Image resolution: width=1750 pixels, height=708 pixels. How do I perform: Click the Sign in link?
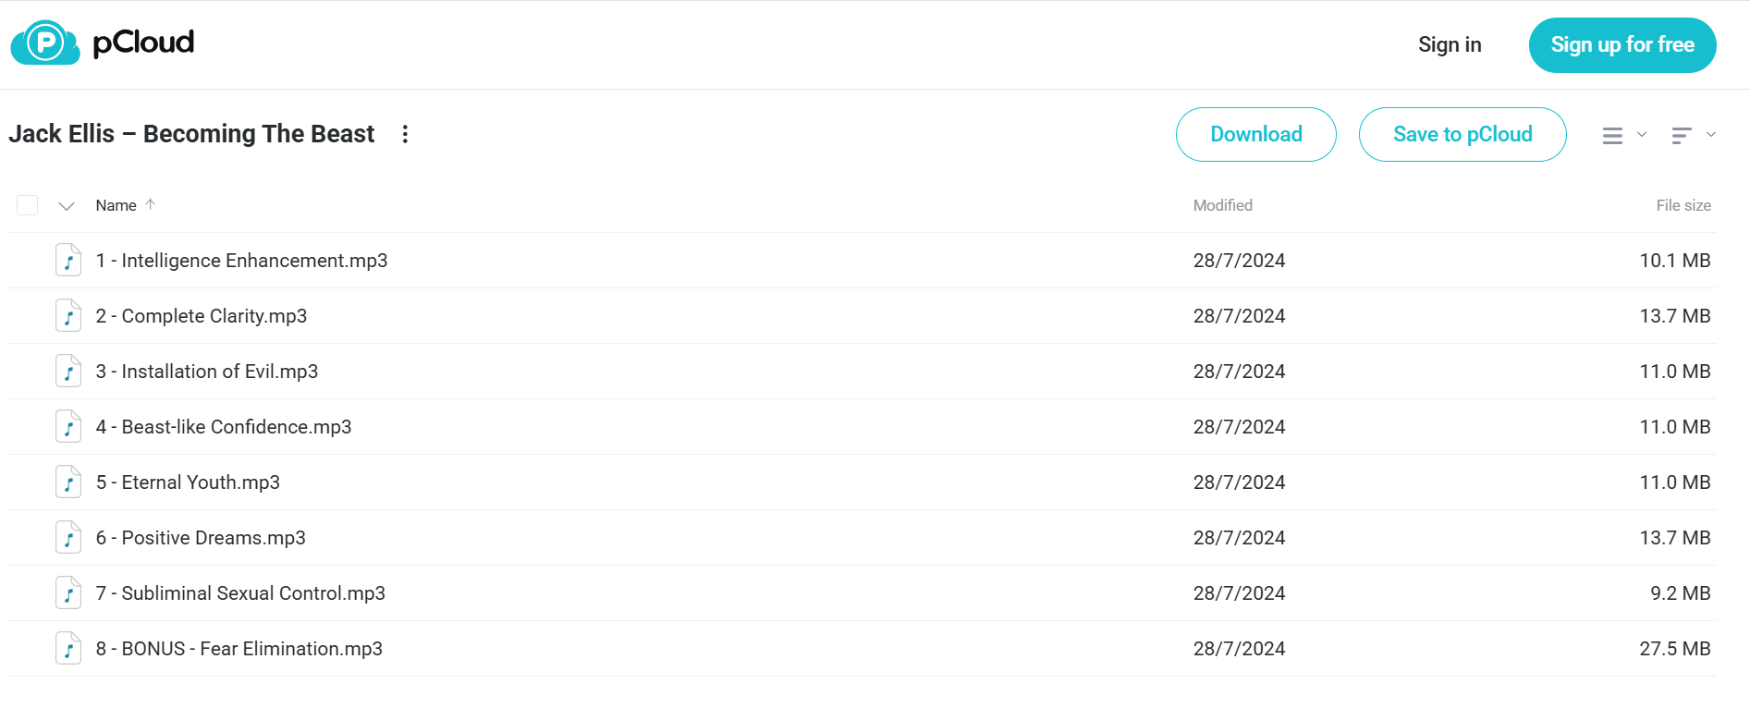pos(1450,44)
